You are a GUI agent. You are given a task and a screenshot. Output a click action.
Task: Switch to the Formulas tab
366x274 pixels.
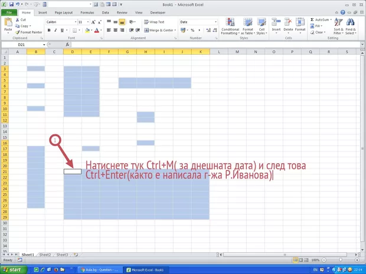point(87,12)
